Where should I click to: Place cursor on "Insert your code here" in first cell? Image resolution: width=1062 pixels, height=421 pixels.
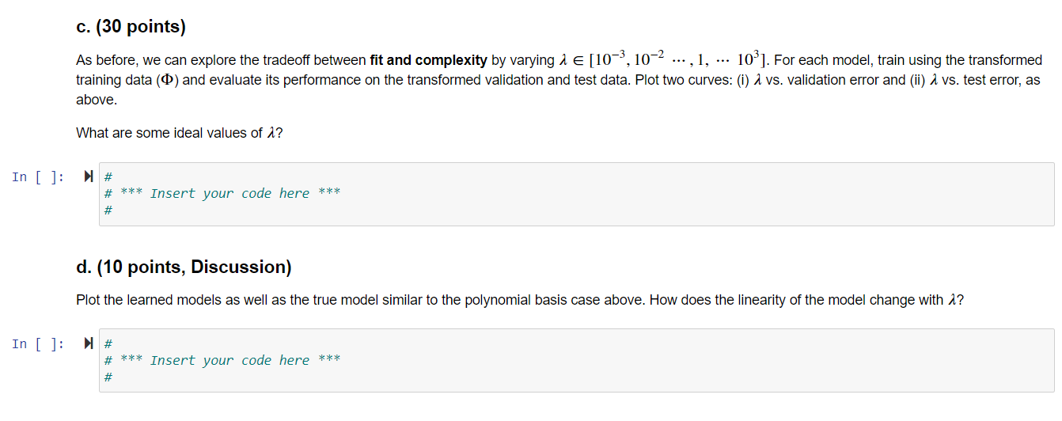(x=229, y=194)
